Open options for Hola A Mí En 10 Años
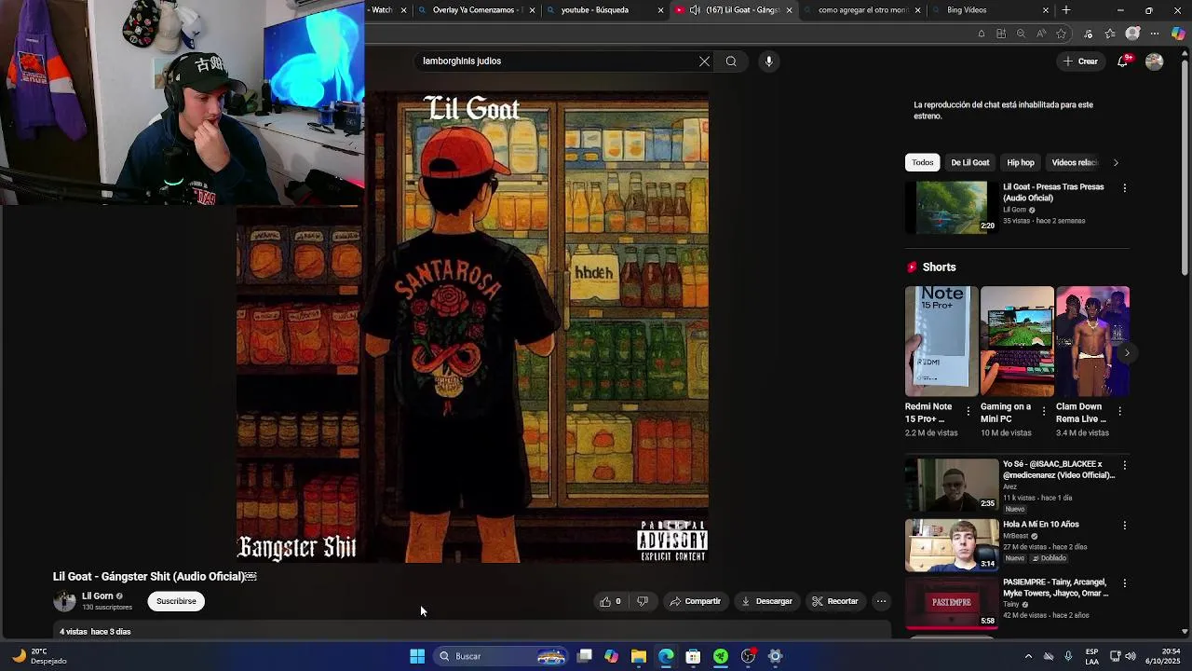 click(1124, 526)
